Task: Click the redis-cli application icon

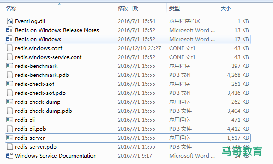Action: pyautogui.click(x=10, y=120)
